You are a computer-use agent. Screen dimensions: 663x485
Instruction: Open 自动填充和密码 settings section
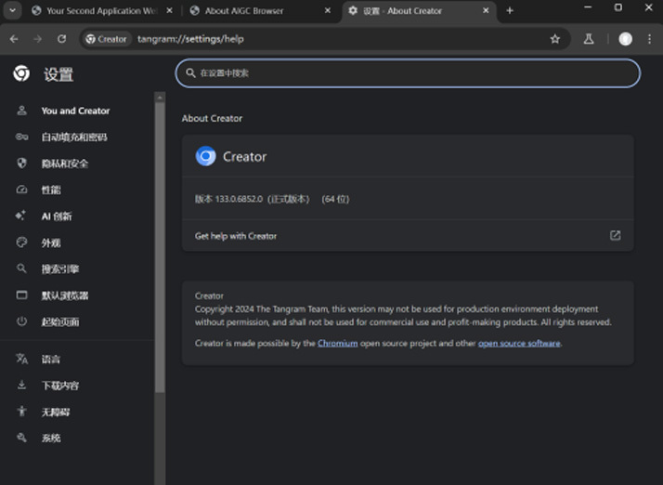[x=74, y=138]
